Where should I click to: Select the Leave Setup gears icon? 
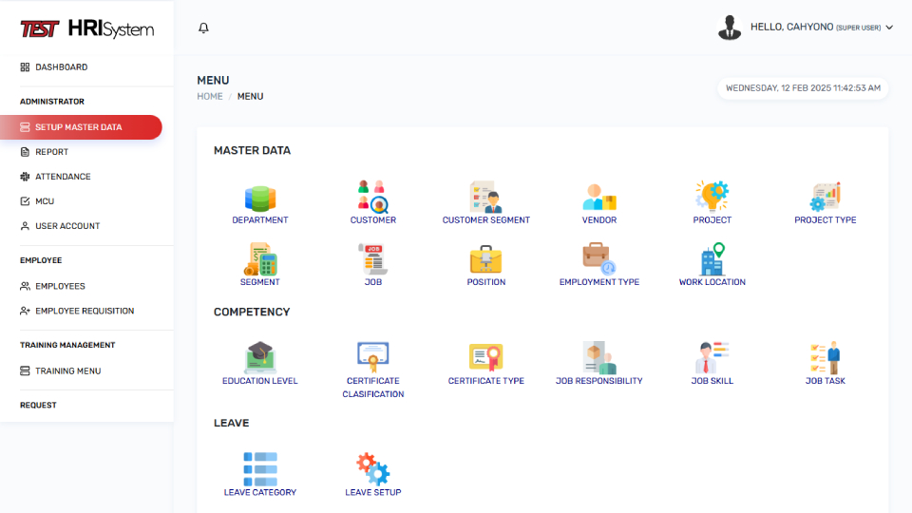(x=372, y=469)
